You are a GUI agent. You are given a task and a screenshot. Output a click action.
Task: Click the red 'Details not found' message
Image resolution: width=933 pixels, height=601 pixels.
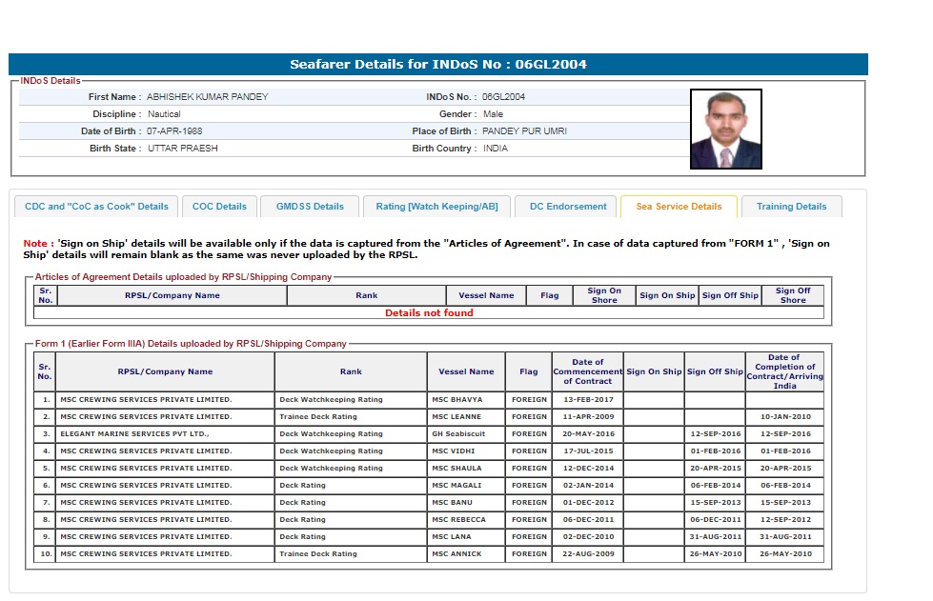[429, 312]
